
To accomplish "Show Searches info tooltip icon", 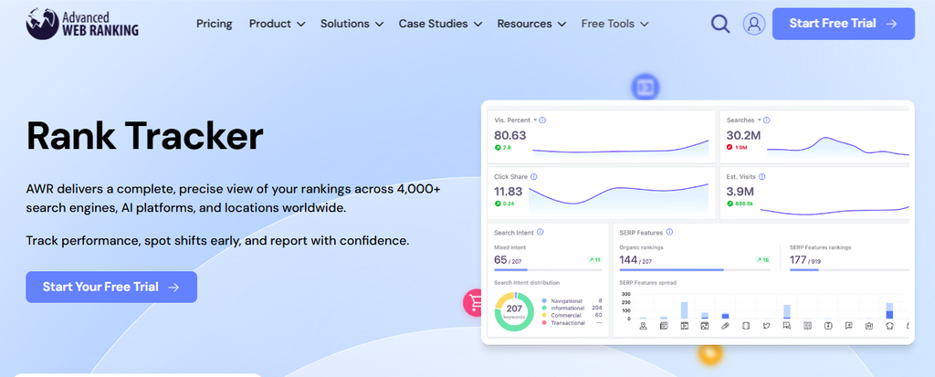I will [x=766, y=120].
